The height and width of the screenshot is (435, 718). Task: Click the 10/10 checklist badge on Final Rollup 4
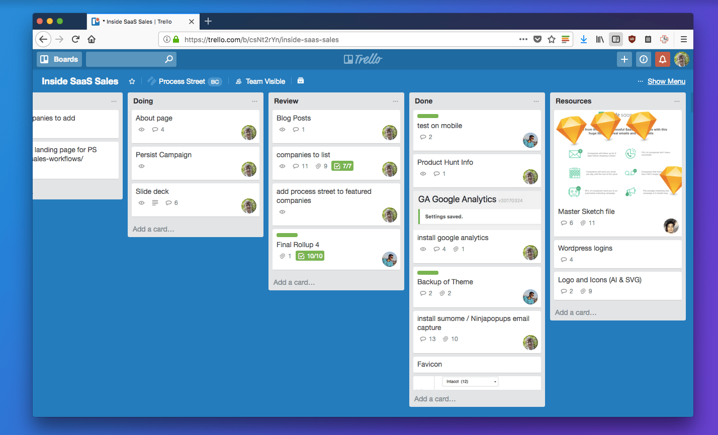(310, 256)
